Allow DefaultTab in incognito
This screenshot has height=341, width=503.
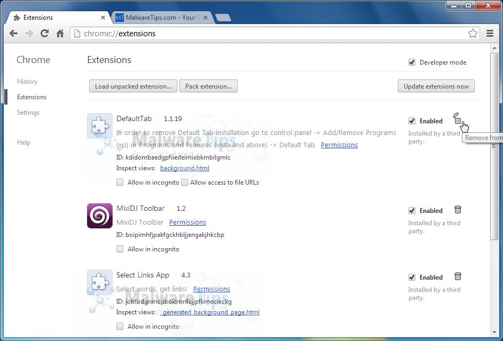pos(120,183)
